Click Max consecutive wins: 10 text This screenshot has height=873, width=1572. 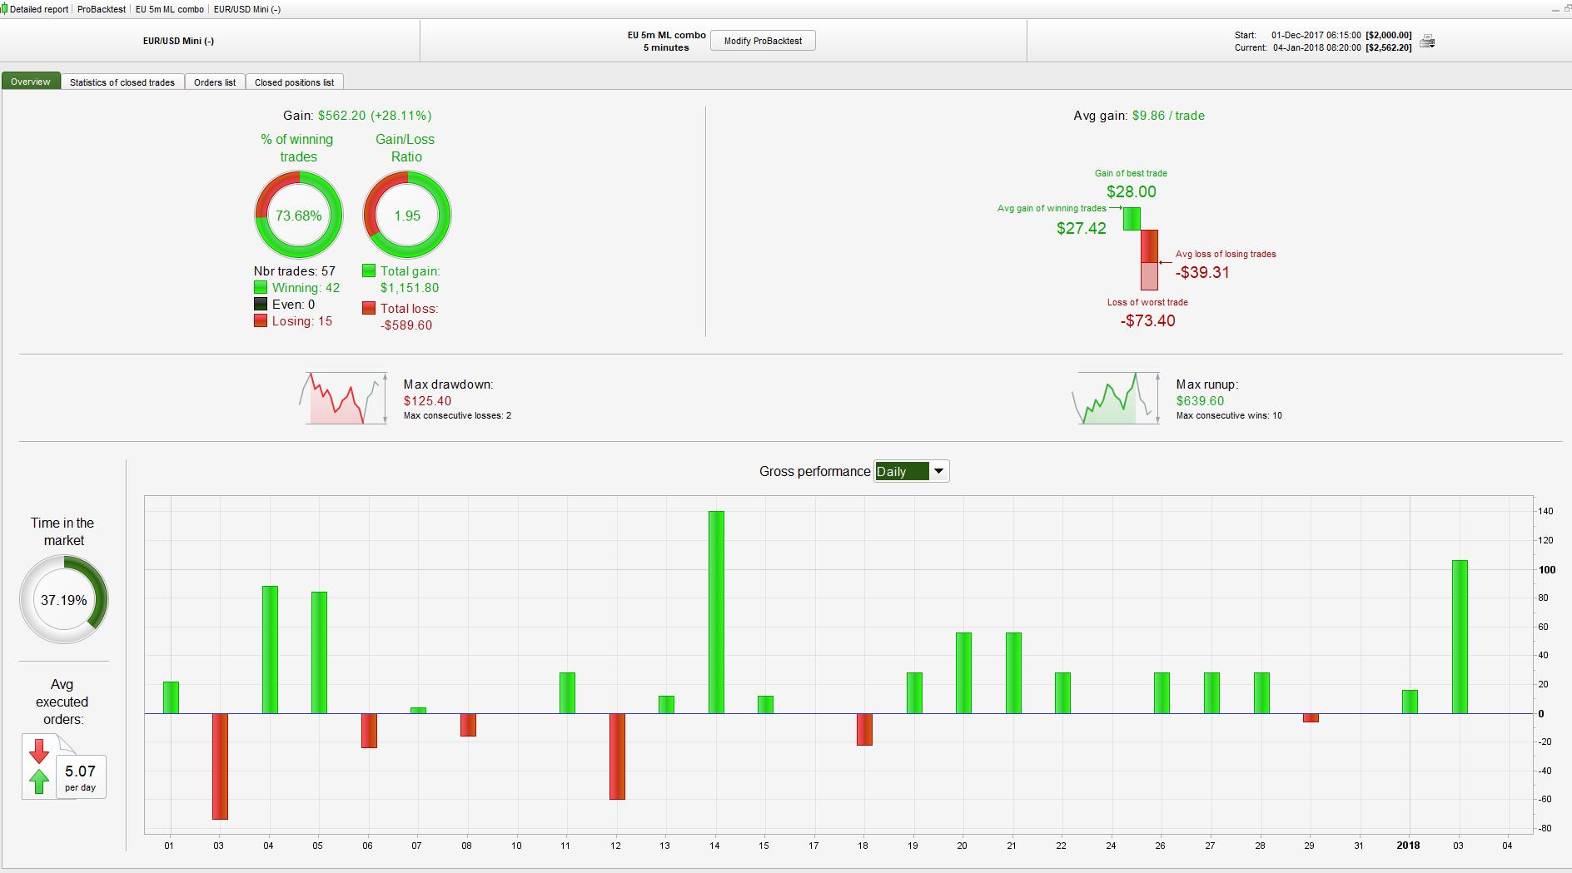click(1229, 415)
